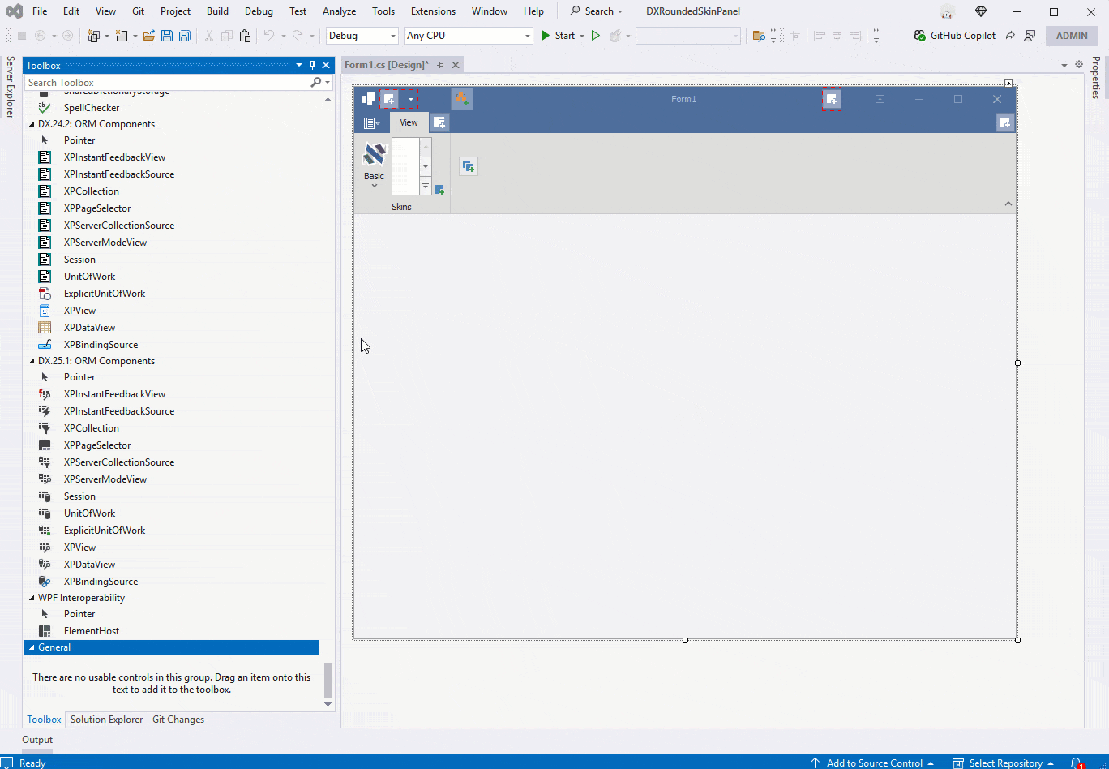The image size is (1109, 769).
Task: Collapse the ribbon using the chevron
Action: click(x=1008, y=203)
